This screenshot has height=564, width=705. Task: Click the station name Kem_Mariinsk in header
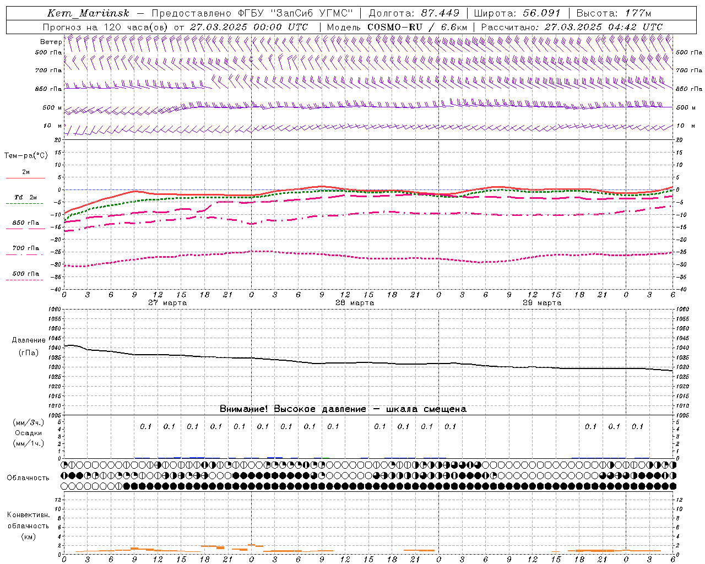point(88,13)
